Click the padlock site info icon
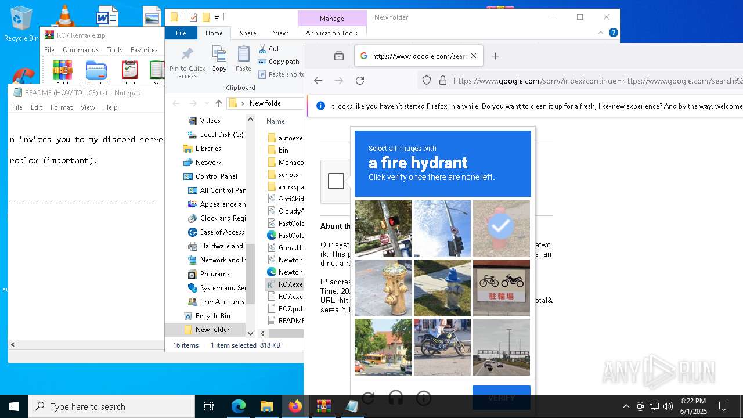 (443, 81)
